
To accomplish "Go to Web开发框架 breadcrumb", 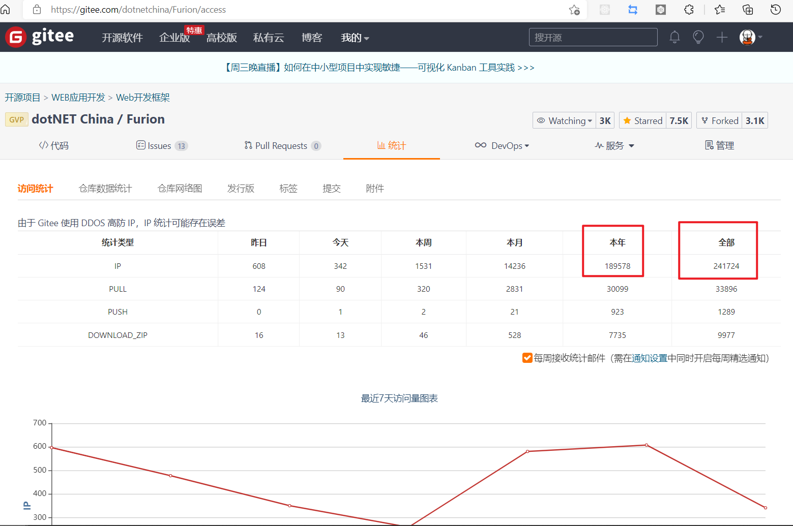I will click(143, 97).
